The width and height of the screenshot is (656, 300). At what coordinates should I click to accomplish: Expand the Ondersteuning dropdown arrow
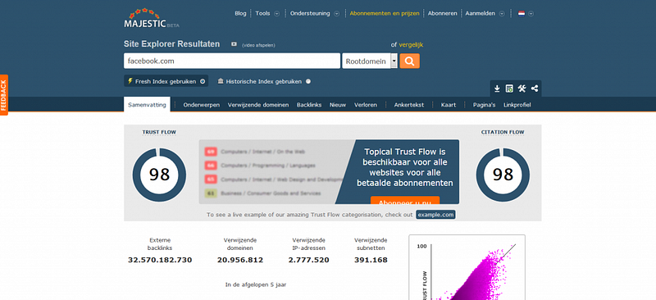pos(336,13)
